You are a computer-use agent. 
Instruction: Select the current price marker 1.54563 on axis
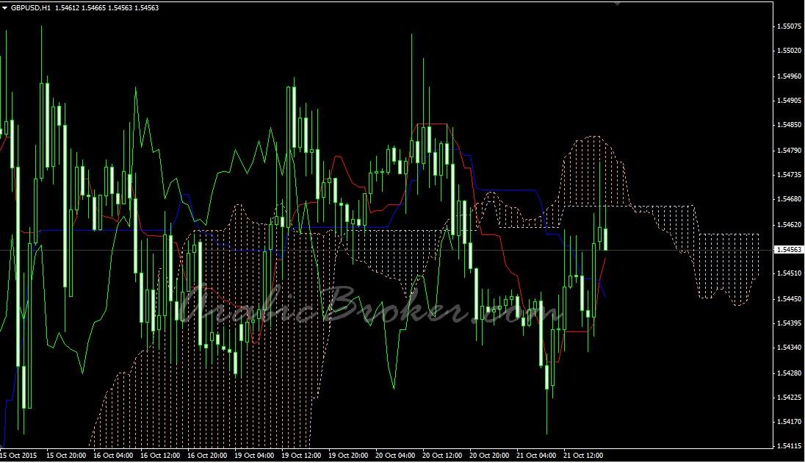point(788,250)
